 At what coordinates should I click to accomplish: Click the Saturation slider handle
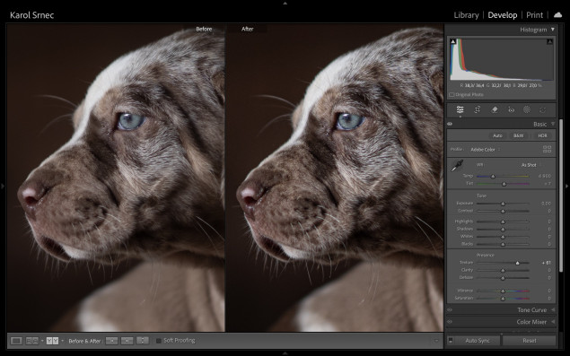(x=503, y=299)
